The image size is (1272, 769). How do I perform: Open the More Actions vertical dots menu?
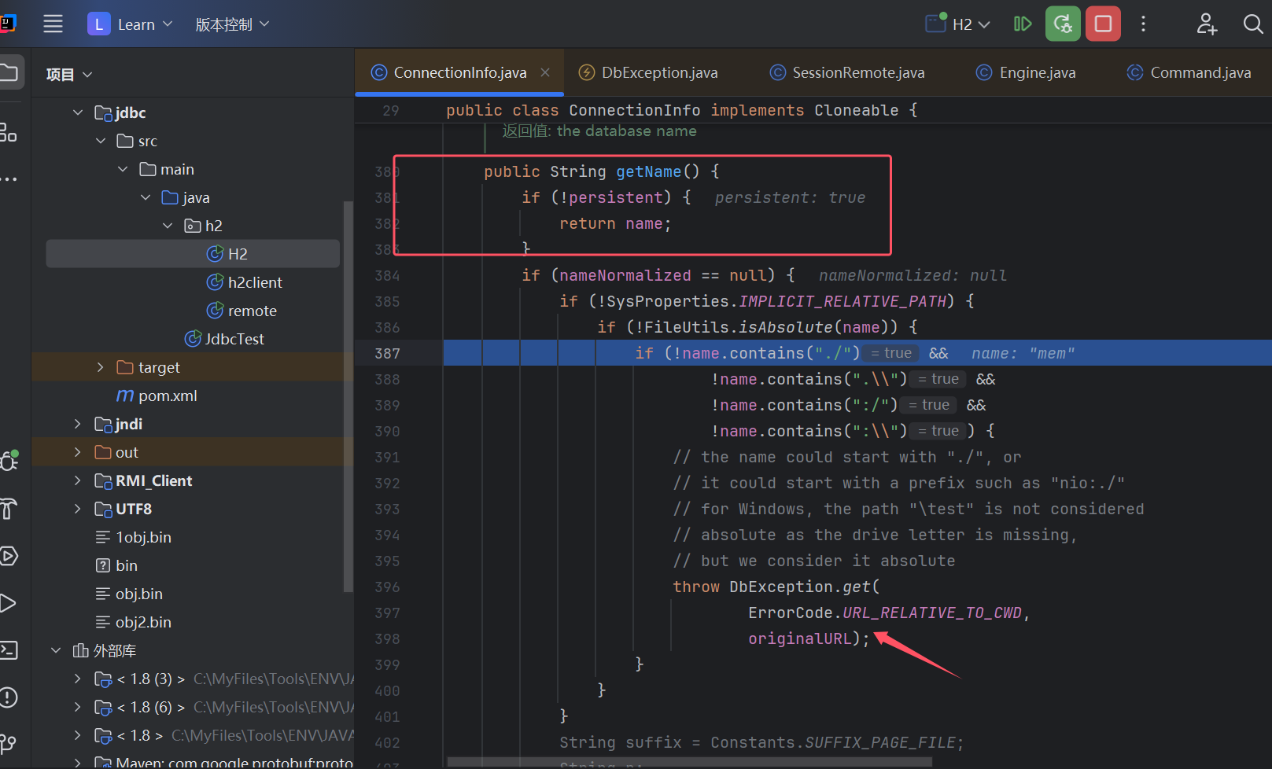point(1143,24)
